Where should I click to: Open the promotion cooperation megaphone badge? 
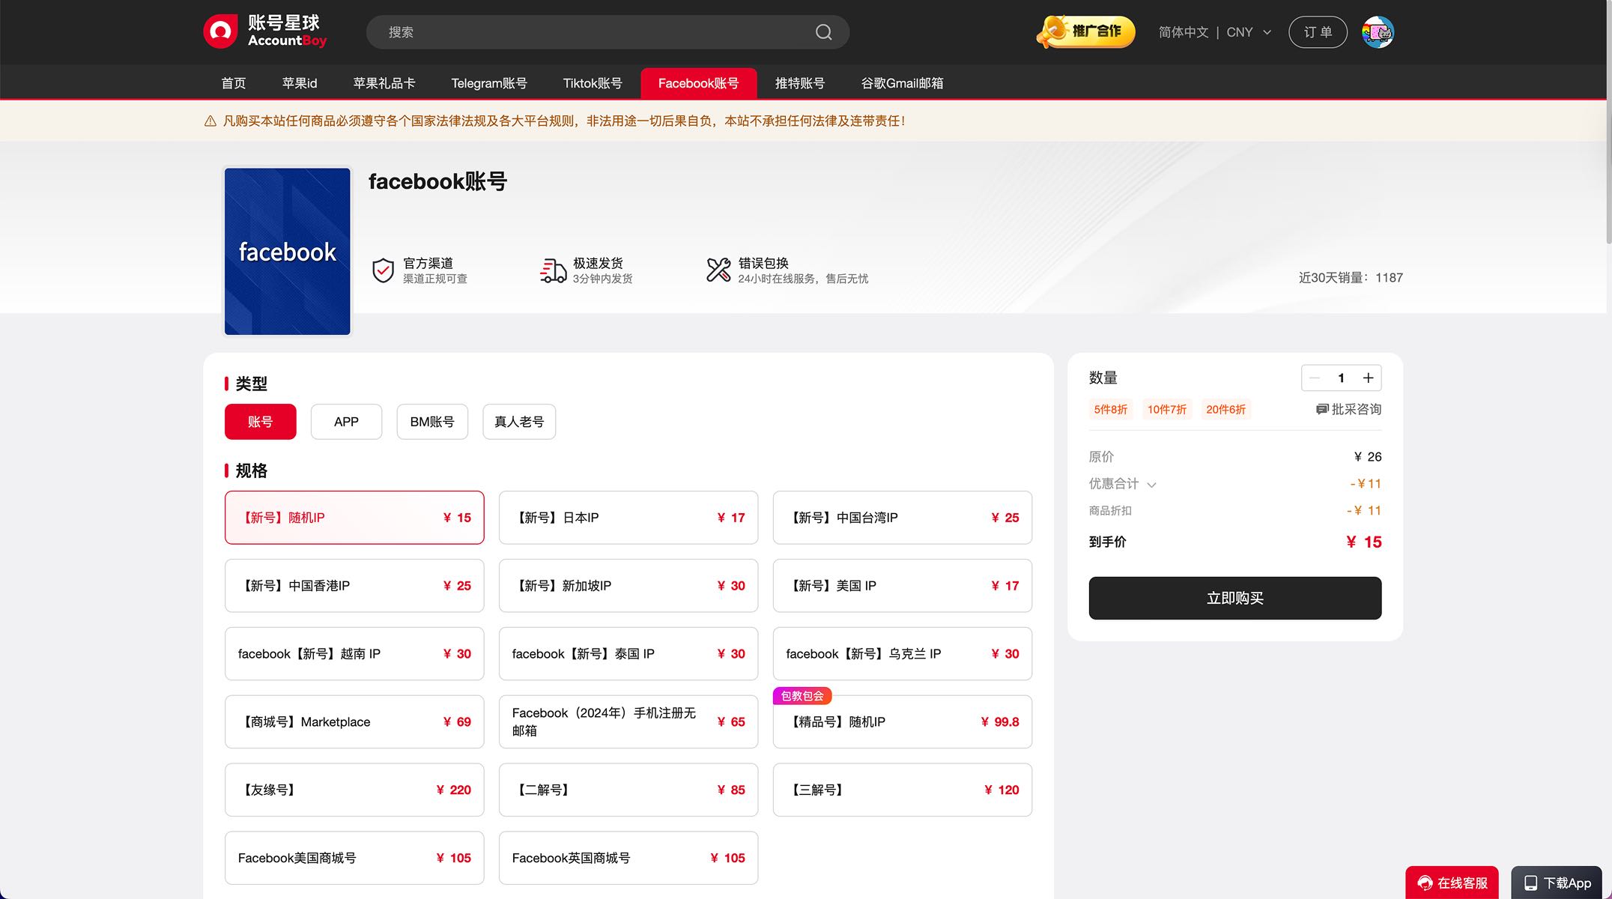pyautogui.click(x=1085, y=31)
